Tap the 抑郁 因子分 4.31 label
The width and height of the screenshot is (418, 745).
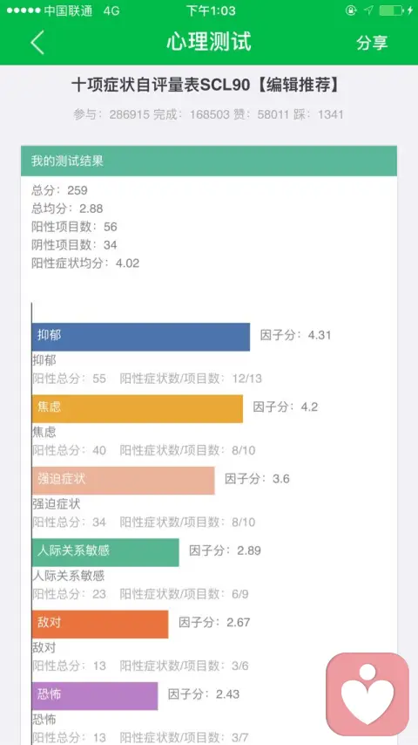pos(295,335)
